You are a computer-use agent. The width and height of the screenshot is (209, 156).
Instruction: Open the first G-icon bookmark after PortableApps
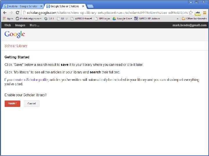[x=49, y=18]
